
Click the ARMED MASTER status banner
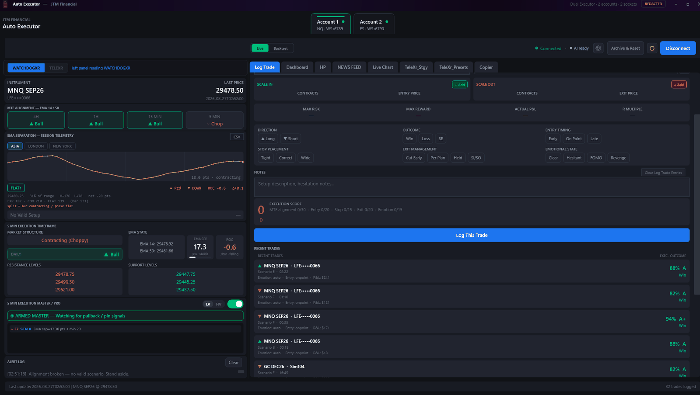click(x=125, y=316)
